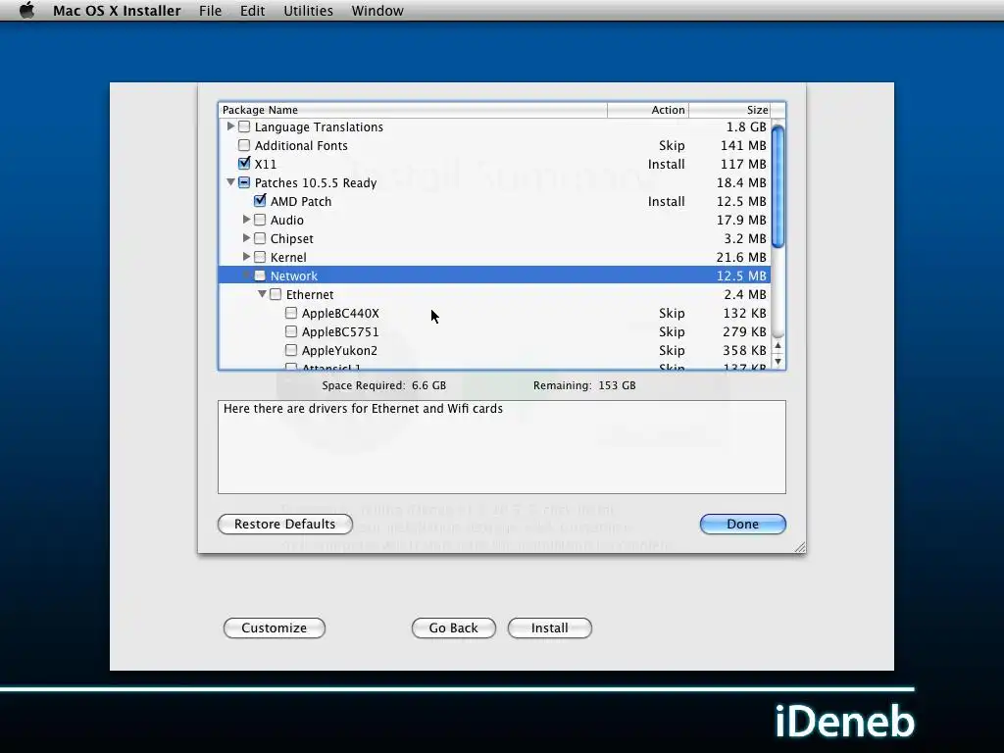Select the AppleBC5751 row label
1004x753 pixels.
[340, 331]
